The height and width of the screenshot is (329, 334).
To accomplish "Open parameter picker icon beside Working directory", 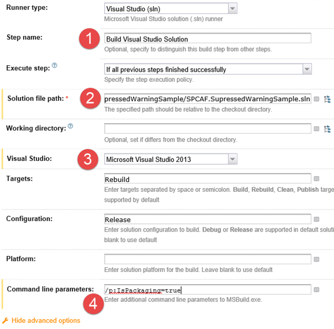I will click(317, 129).
